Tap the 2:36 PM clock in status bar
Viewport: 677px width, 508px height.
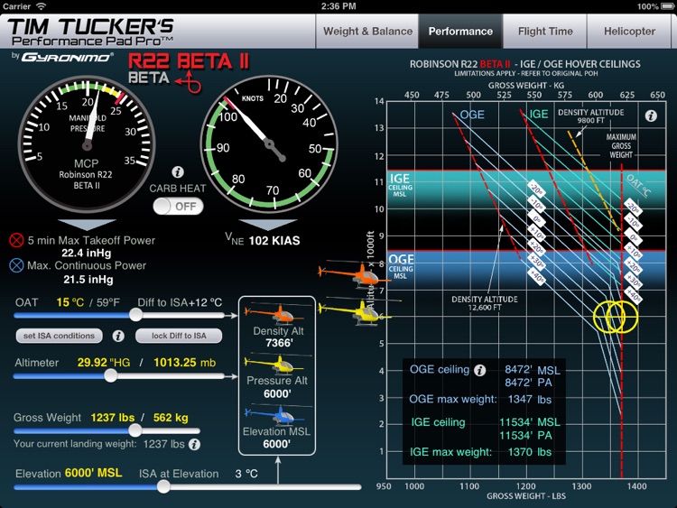click(338, 6)
